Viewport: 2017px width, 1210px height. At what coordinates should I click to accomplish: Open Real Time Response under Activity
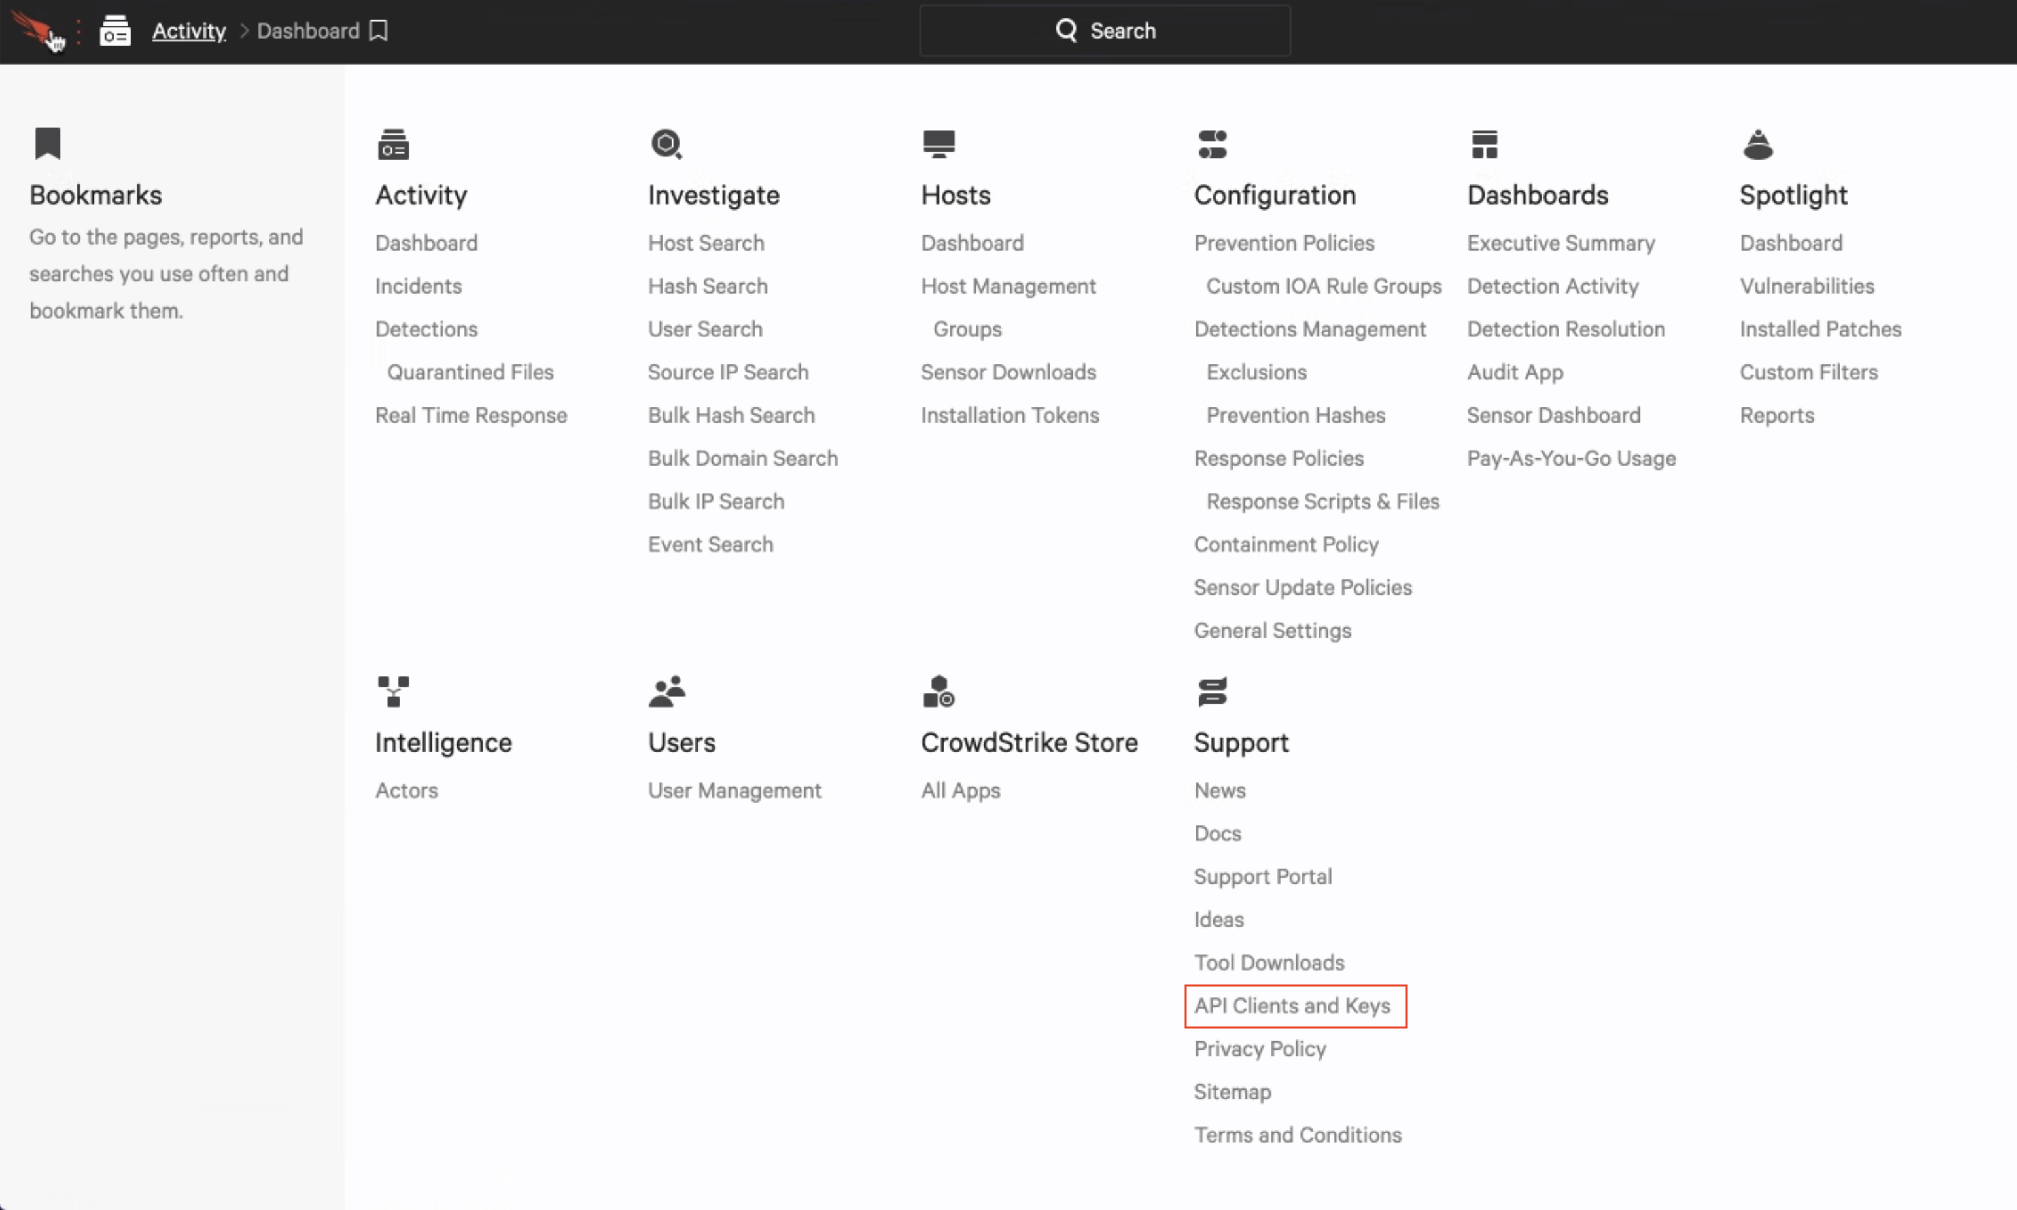(x=472, y=415)
